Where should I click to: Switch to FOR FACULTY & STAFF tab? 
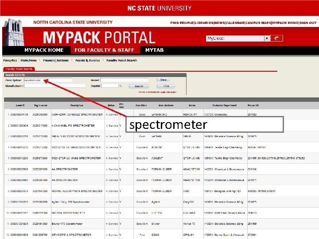[105, 50]
